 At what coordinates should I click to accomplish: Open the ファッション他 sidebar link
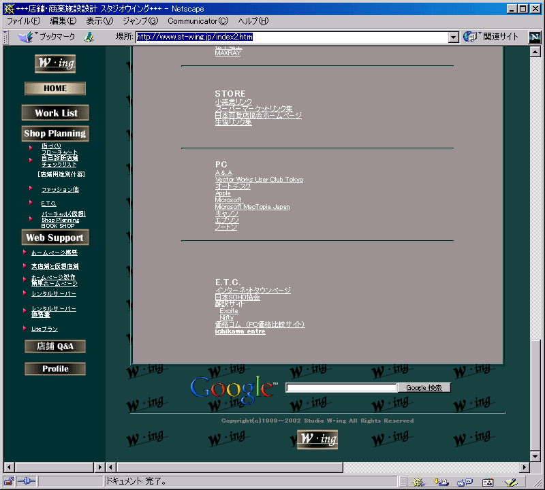(x=60, y=189)
